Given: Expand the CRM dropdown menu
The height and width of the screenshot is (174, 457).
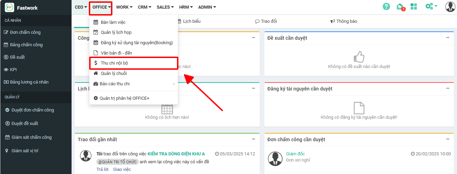Looking at the screenshot, I should pos(144,7).
